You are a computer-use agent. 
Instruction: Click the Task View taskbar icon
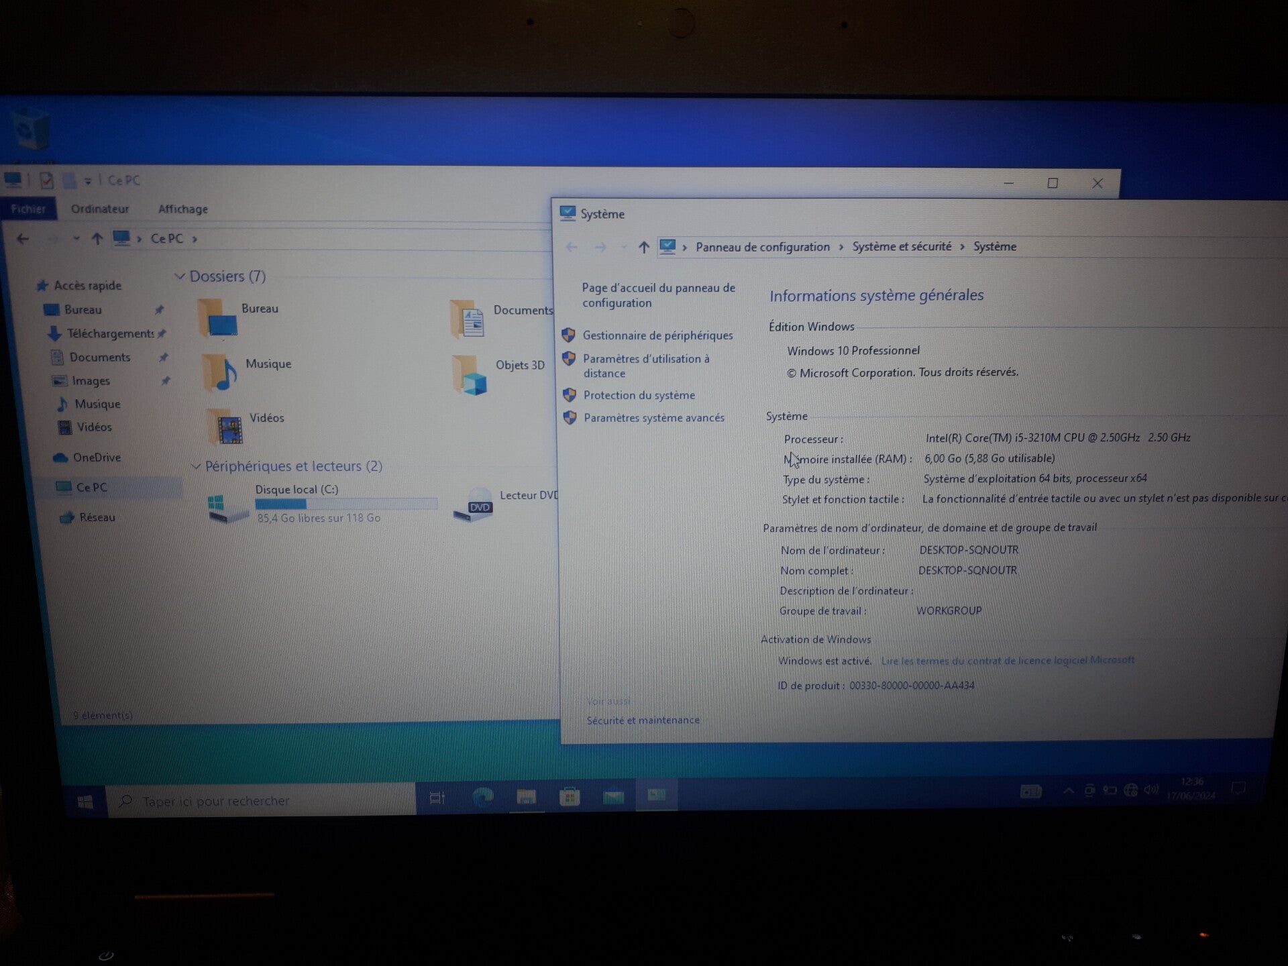pos(437,798)
